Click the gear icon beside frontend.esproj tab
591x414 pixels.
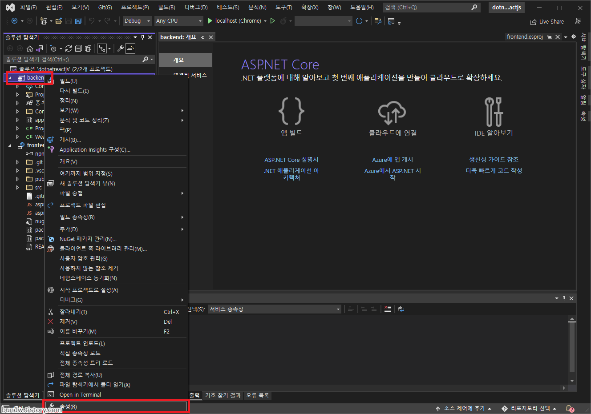574,37
